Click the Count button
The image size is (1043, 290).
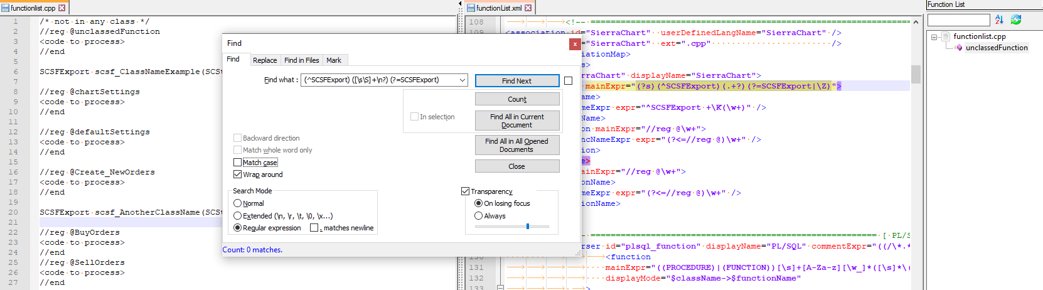(517, 99)
